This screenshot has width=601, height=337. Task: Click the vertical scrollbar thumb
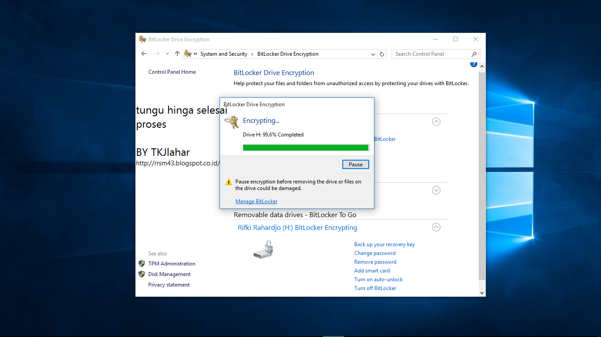point(482,176)
